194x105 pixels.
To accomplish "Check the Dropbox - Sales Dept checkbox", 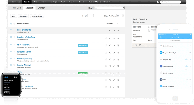I will [x=11, y=37].
